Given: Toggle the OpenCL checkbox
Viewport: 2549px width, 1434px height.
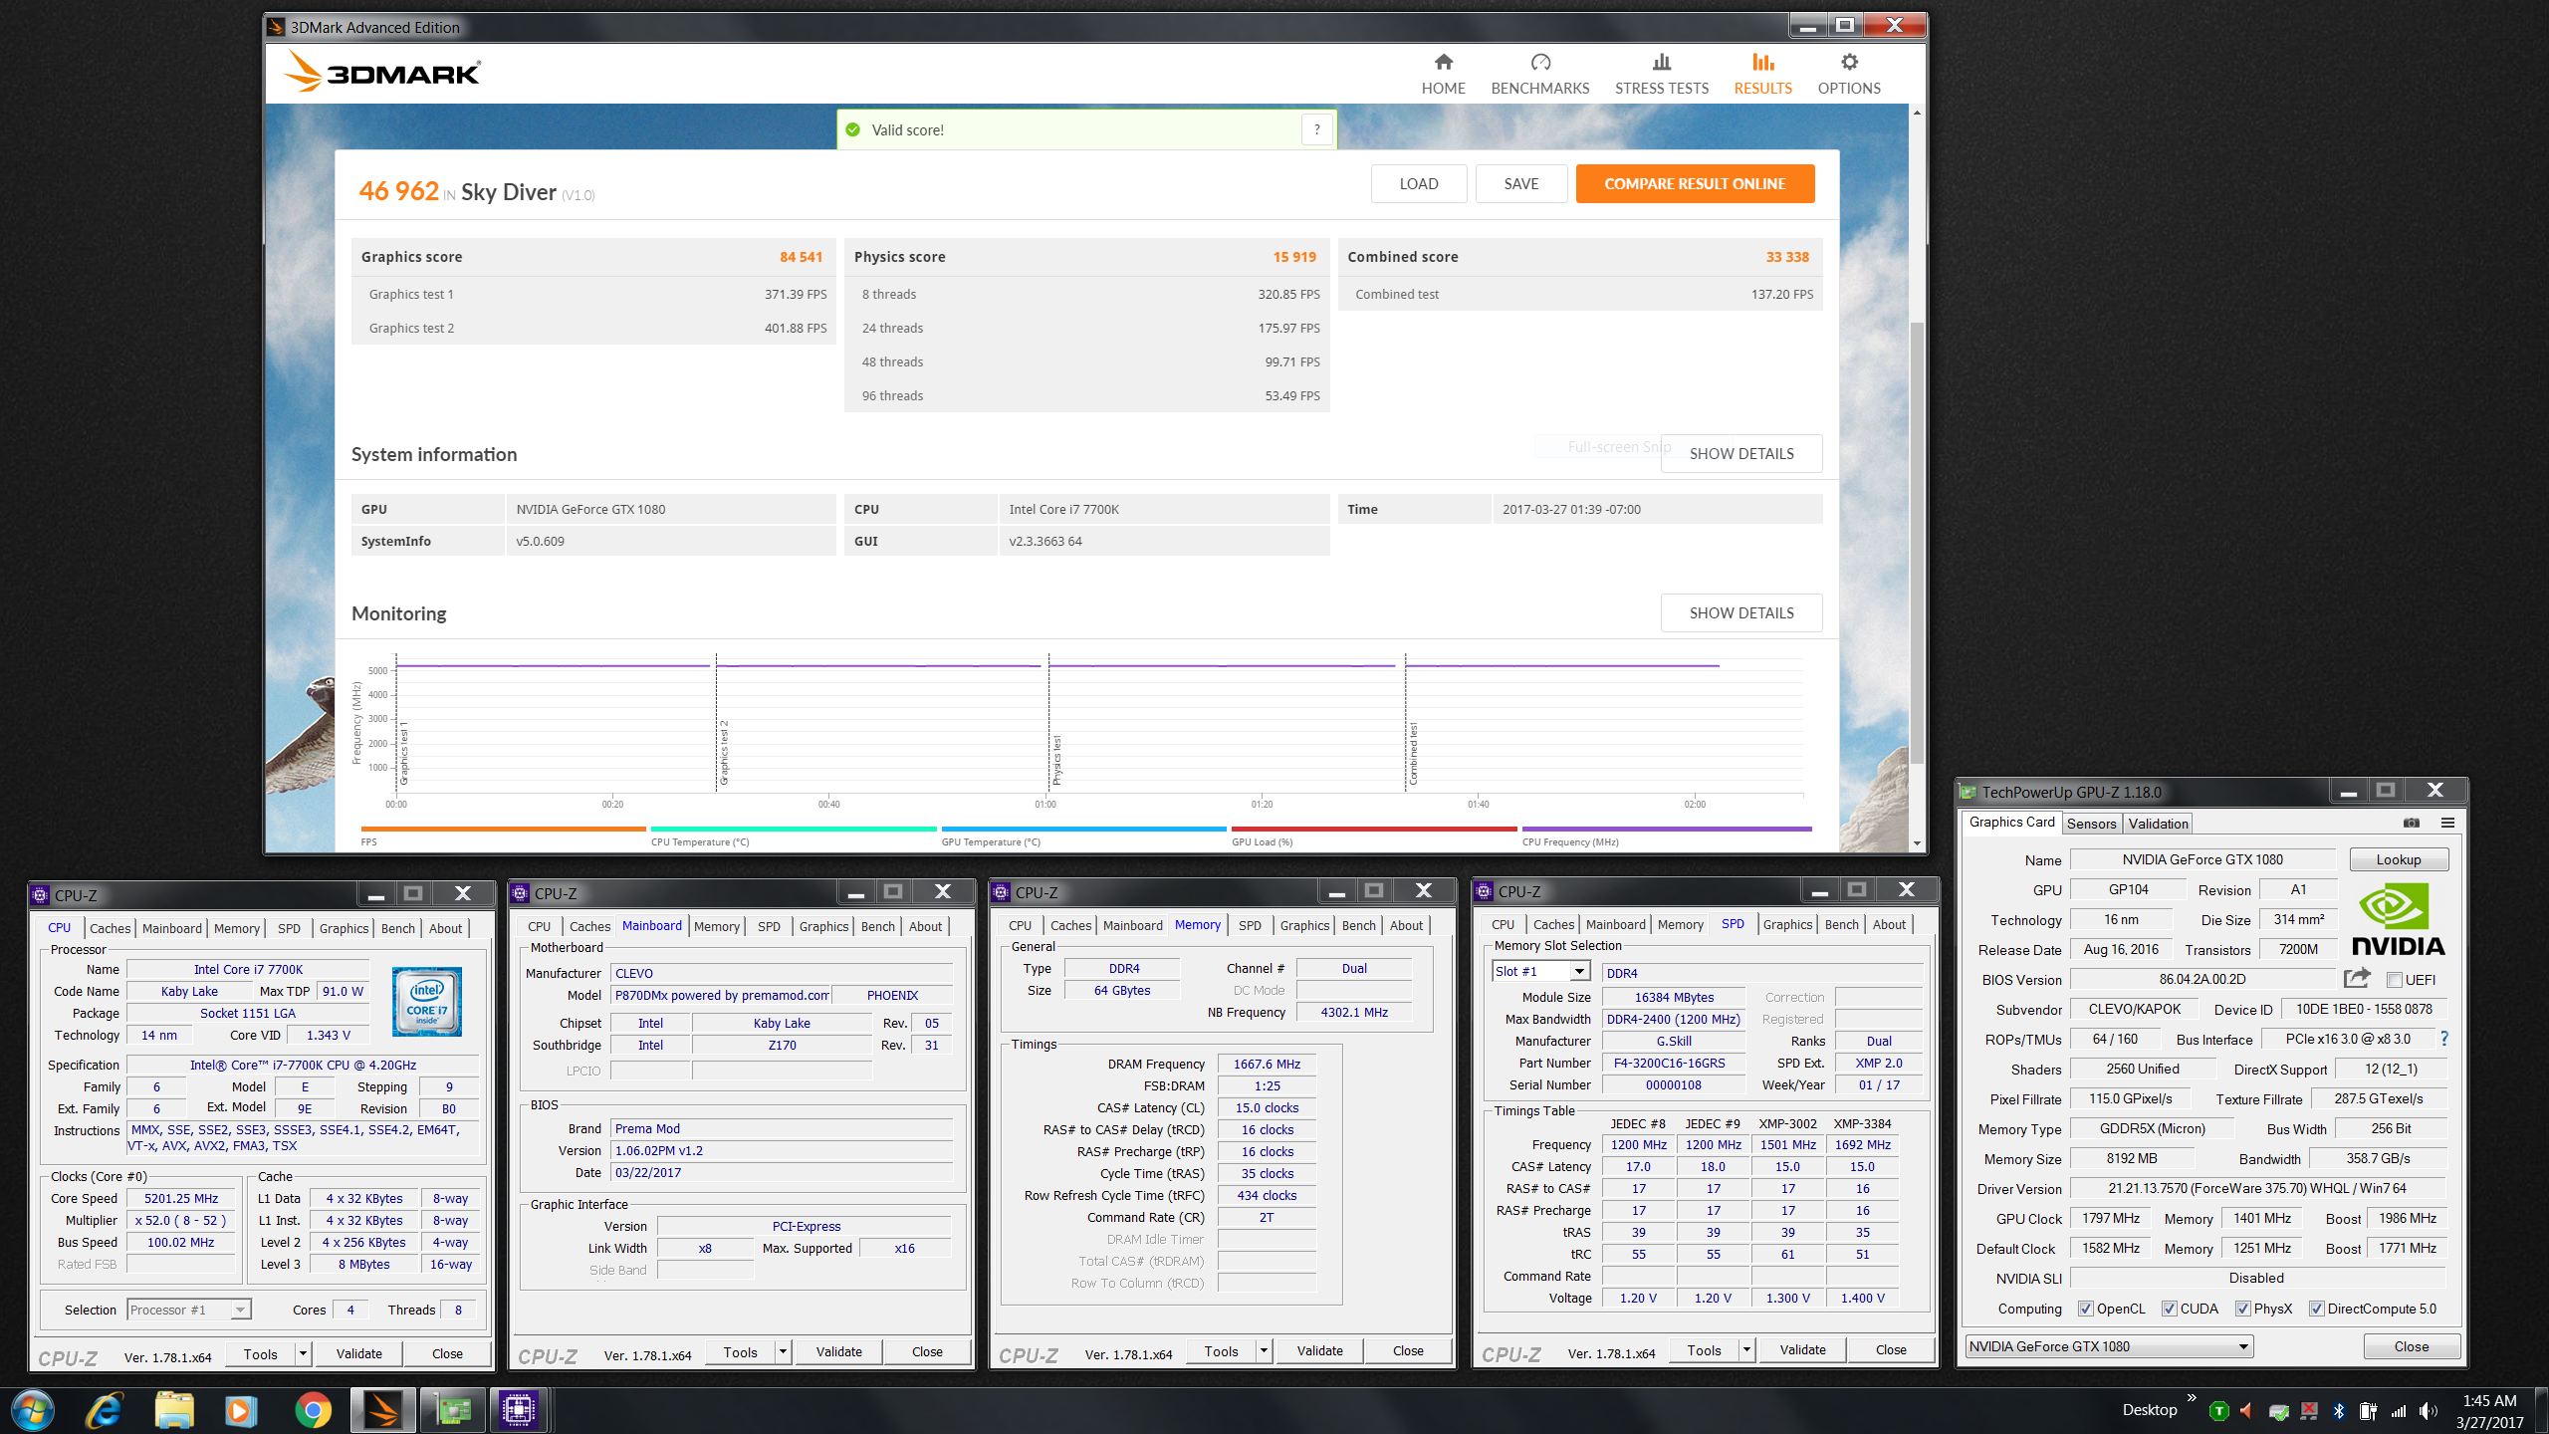Looking at the screenshot, I should tap(2085, 1309).
